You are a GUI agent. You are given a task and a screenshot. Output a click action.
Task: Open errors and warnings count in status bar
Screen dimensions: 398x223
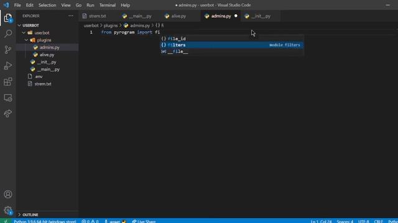90,221
